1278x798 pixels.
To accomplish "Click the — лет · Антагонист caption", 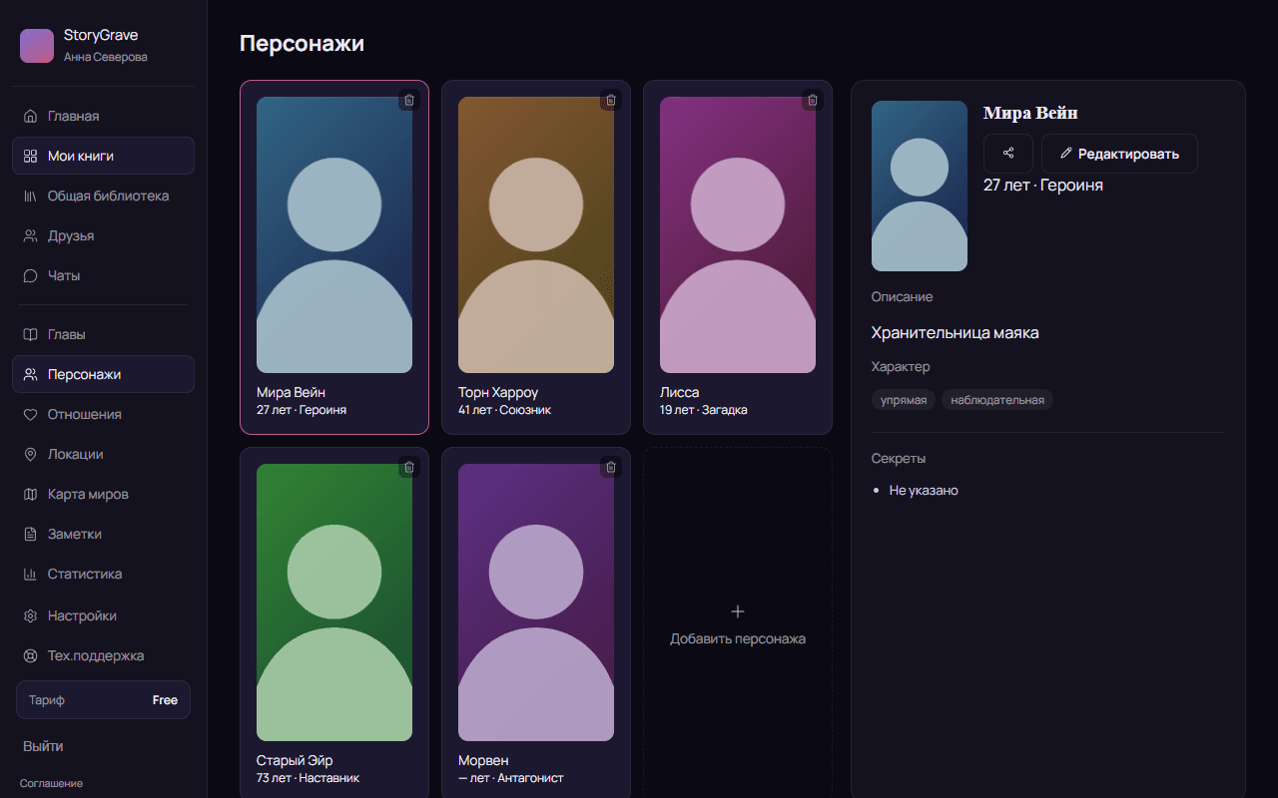I will [511, 778].
